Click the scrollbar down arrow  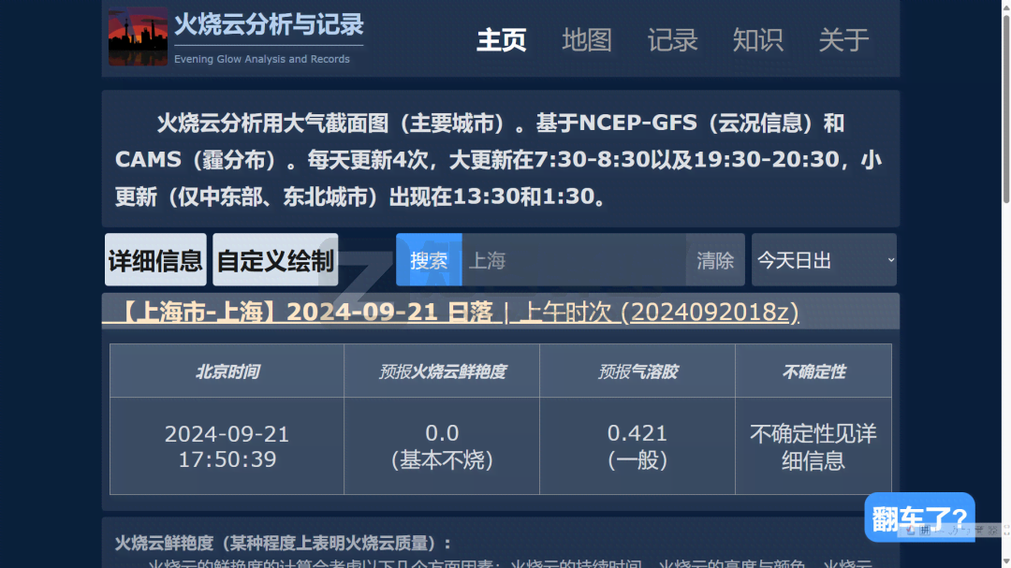(1005, 561)
